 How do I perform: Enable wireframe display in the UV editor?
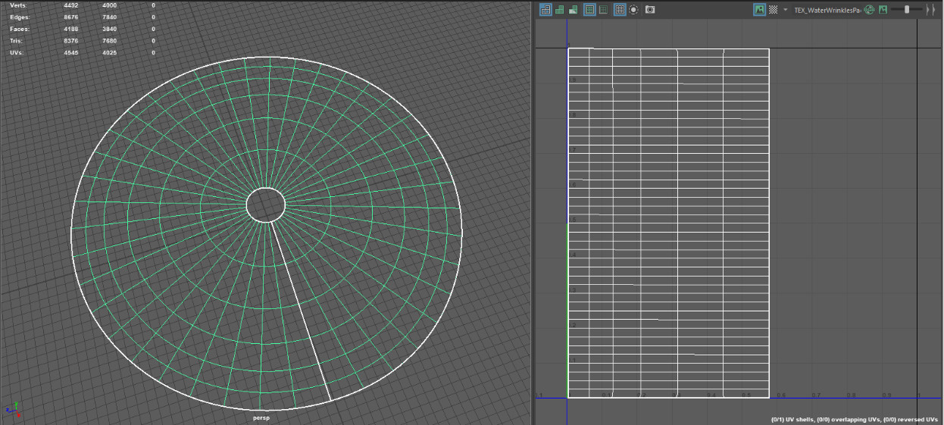pyautogui.click(x=545, y=10)
